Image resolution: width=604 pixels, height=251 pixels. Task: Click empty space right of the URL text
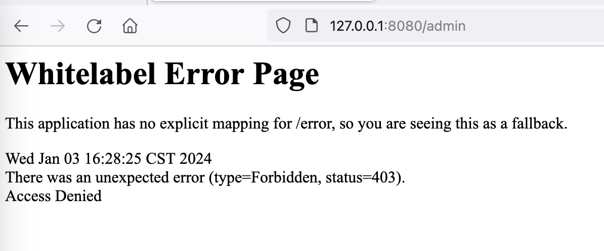click(x=535, y=26)
